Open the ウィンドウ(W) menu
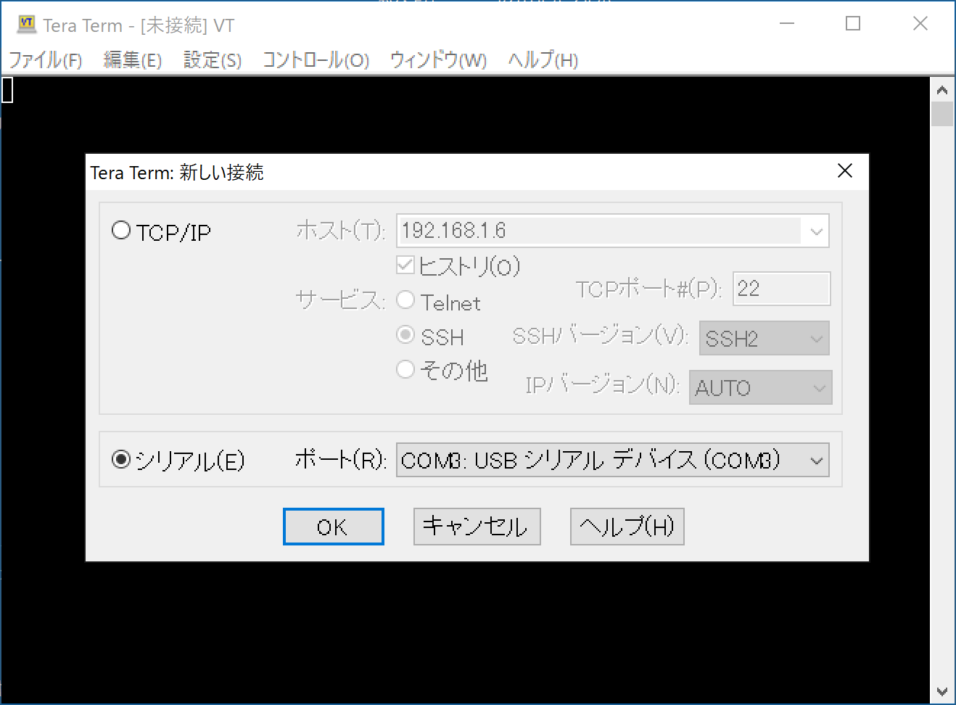The height and width of the screenshot is (705, 956). [x=437, y=60]
